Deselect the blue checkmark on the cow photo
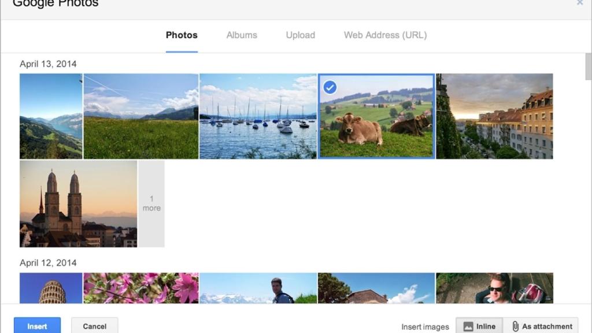The height and width of the screenshot is (333, 592). [331, 87]
